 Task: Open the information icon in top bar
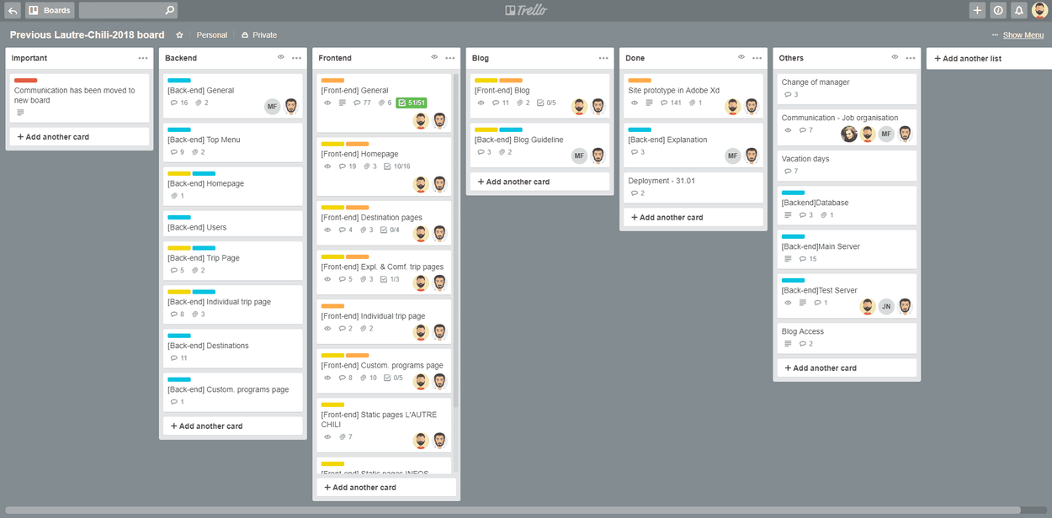998,10
